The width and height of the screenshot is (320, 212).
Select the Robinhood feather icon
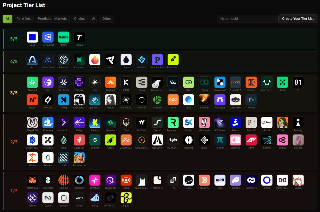click(x=173, y=60)
